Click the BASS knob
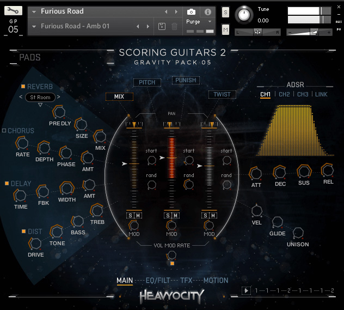The image size is (344, 310). [78, 221]
